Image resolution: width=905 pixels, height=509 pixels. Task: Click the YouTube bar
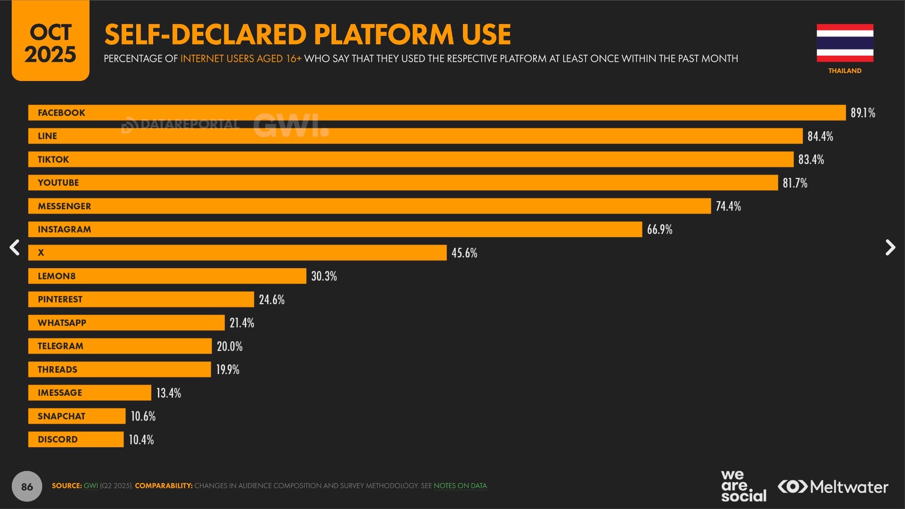point(403,183)
